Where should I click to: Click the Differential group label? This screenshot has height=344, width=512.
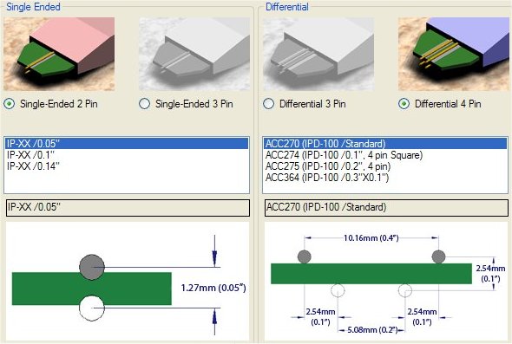coord(287,7)
